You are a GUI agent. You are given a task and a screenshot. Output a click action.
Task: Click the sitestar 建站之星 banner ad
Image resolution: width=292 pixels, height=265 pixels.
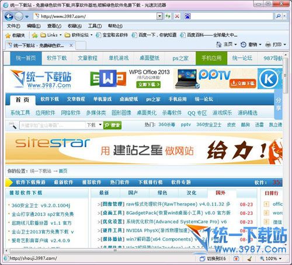tap(144, 149)
